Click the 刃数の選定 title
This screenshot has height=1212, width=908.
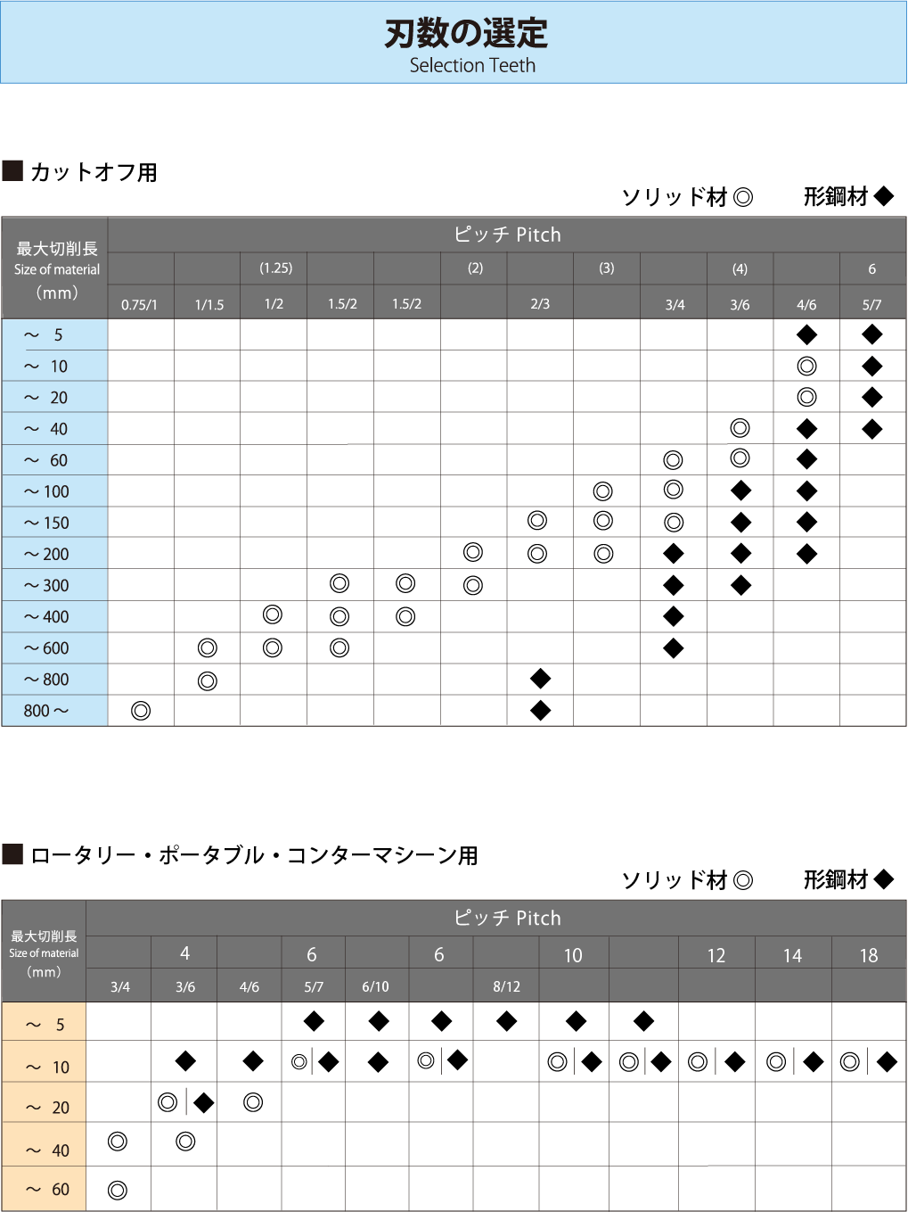click(466, 34)
